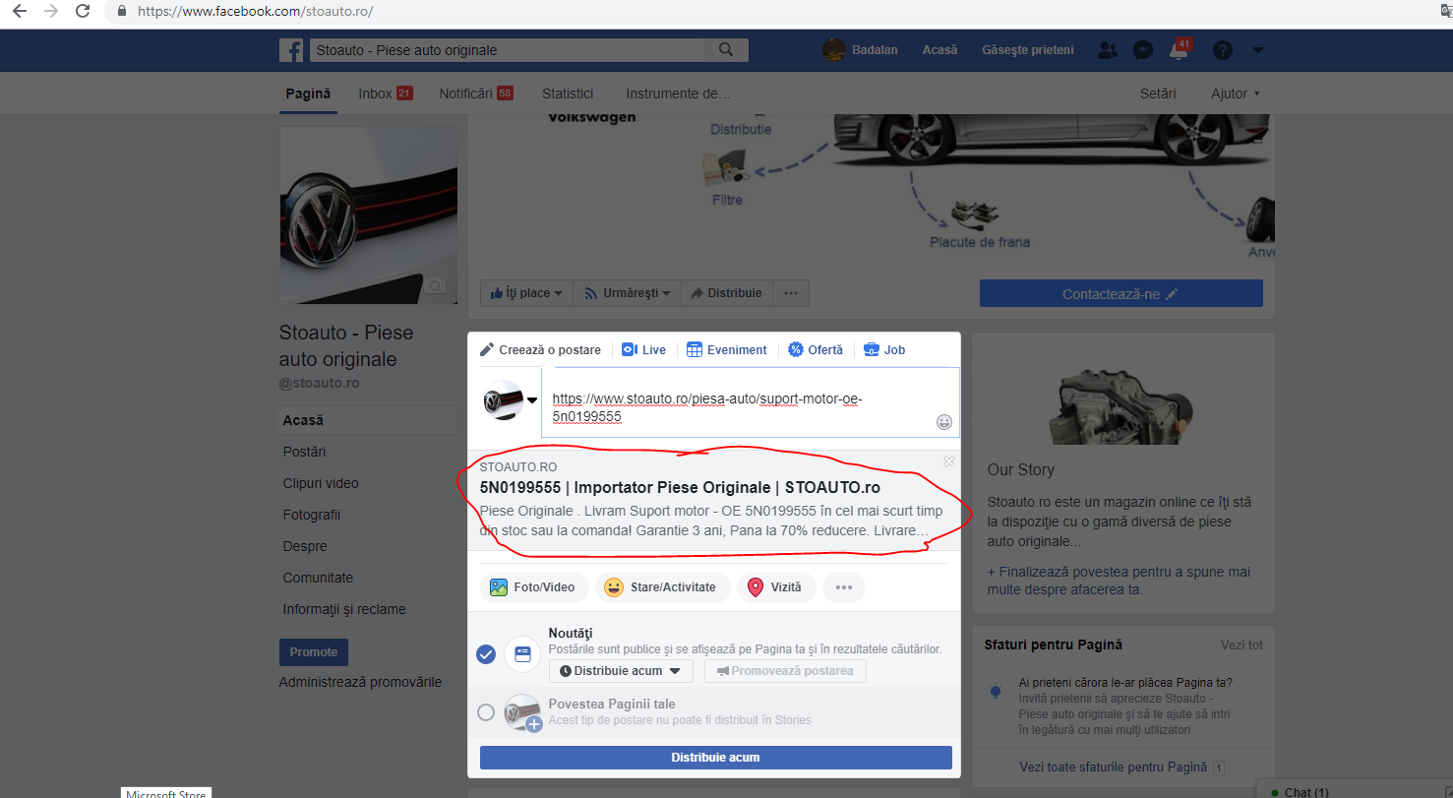Open the Badalan profile avatar
1453x798 pixels.
834,50
